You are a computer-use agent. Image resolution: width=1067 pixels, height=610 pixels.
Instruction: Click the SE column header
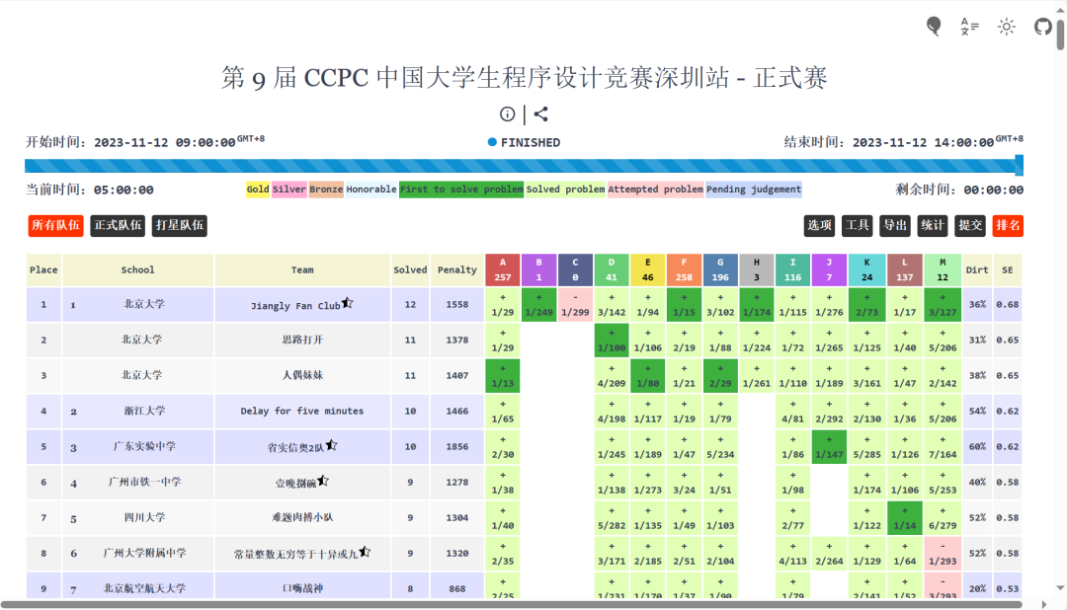click(x=1007, y=270)
